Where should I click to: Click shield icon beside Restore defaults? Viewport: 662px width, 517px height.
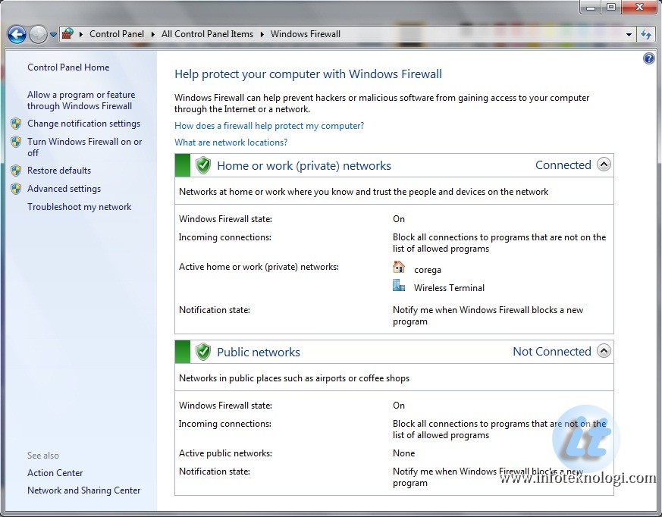click(x=16, y=170)
